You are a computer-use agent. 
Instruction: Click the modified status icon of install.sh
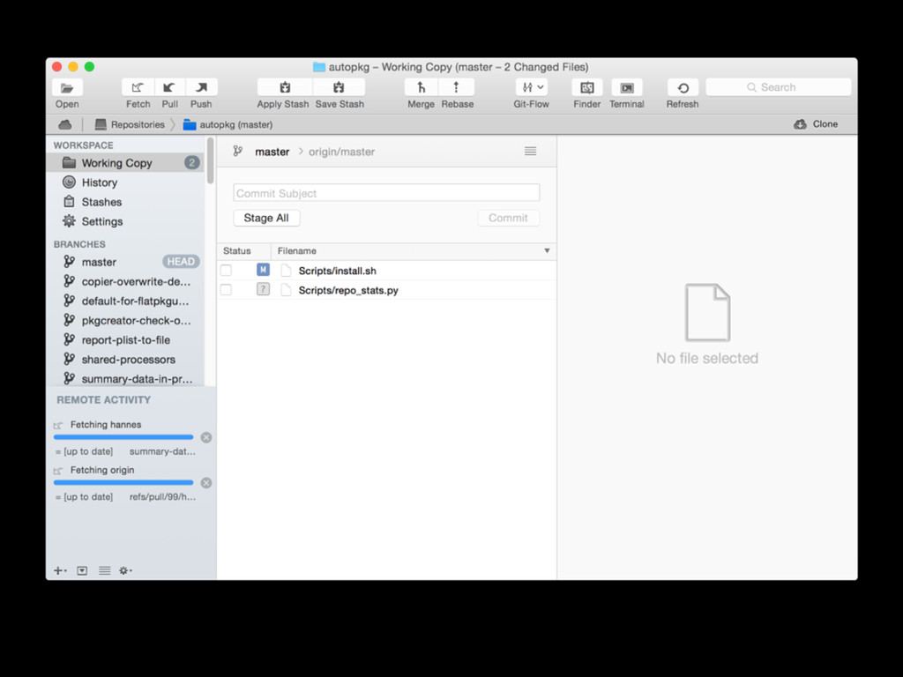click(263, 270)
